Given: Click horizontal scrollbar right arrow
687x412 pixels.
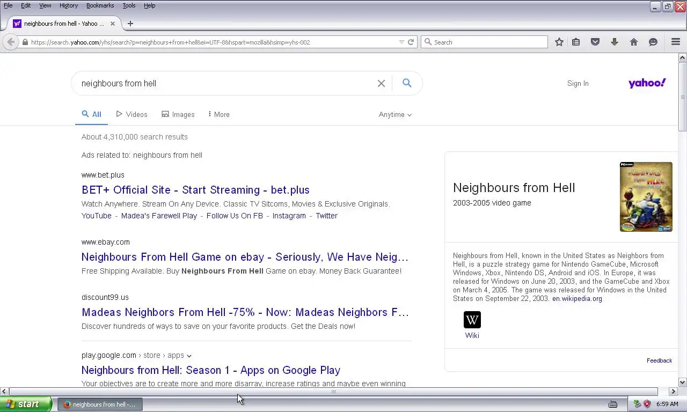Looking at the screenshot, I should pyautogui.click(x=674, y=392).
